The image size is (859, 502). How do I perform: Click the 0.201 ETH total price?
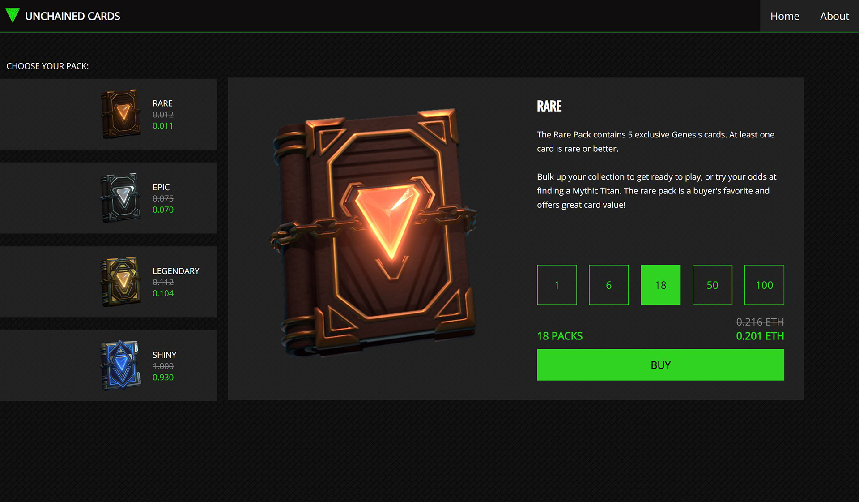[x=760, y=336]
